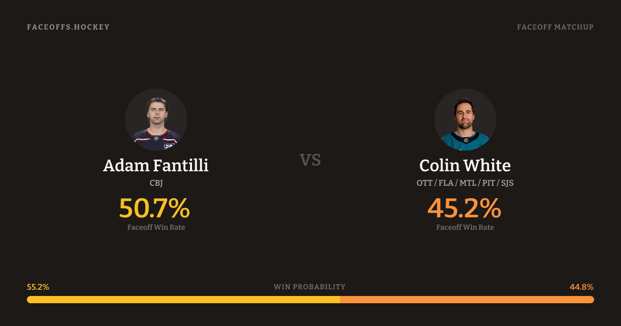The image size is (621, 326).
Task: Click Faceoff Win Rate label under Fantilli
Action: pos(156,227)
